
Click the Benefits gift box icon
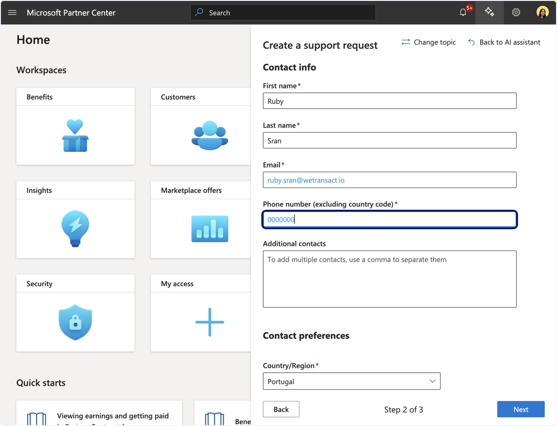(x=75, y=136)
